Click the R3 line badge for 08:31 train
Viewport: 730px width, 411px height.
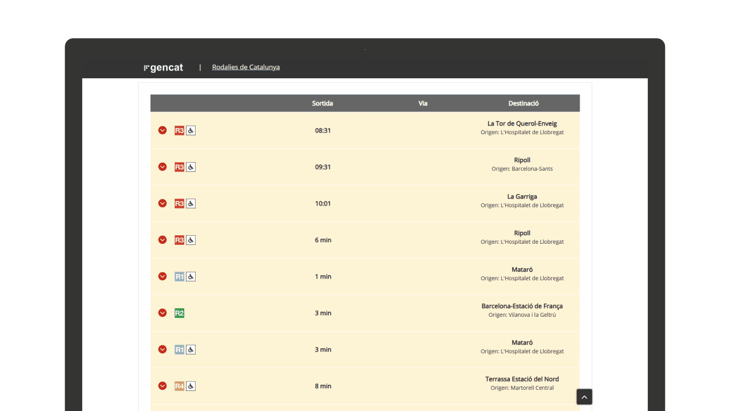(x=179, y=131)
